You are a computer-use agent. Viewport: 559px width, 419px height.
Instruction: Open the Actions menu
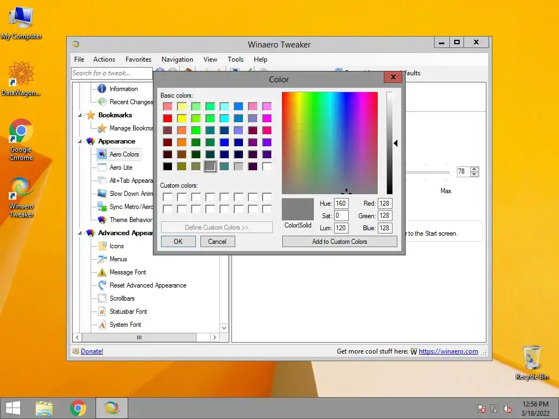104,59
